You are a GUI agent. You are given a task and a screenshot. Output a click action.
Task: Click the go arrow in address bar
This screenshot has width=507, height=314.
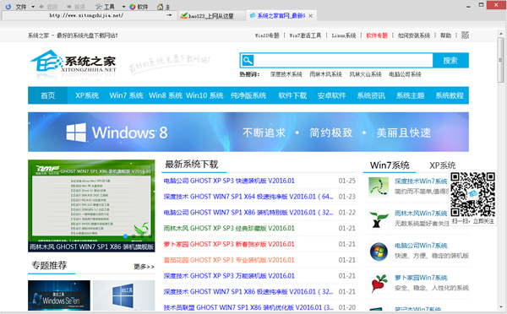170,15
